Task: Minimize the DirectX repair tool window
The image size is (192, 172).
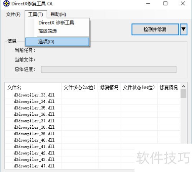Action: point(148,3)
